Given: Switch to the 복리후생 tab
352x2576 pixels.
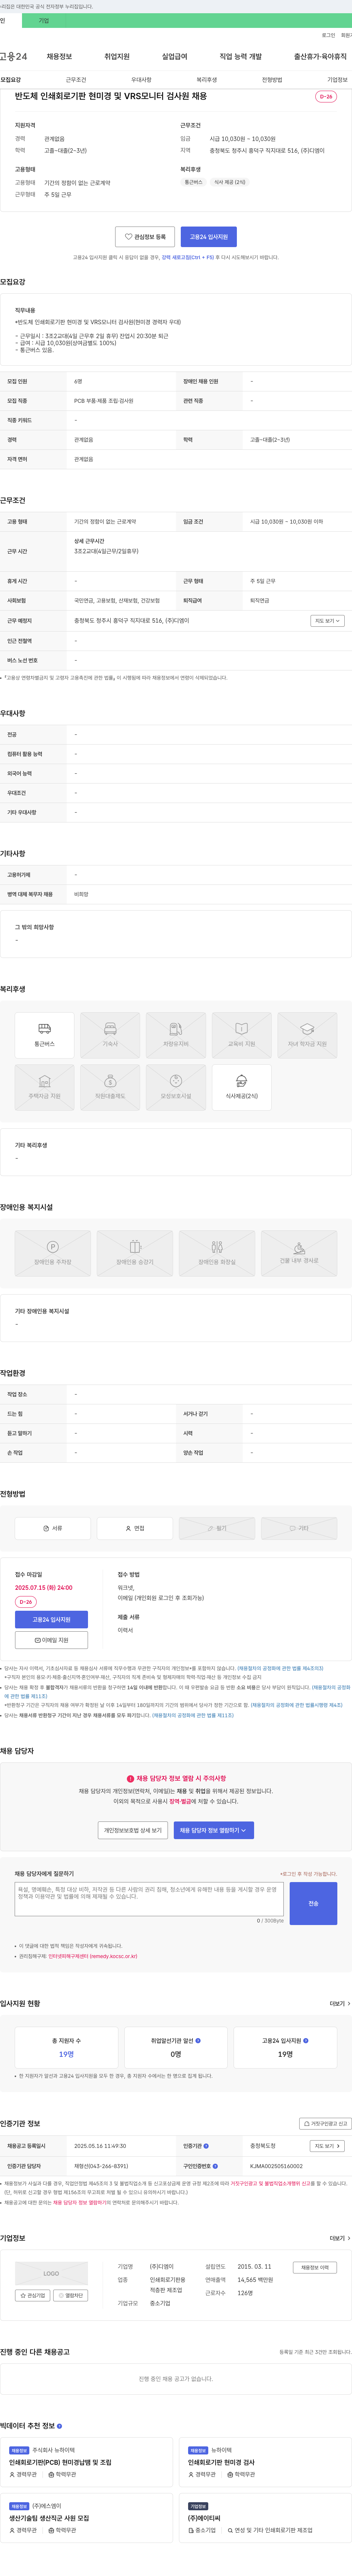Looking at the screenshot, I should click(207, 80).
